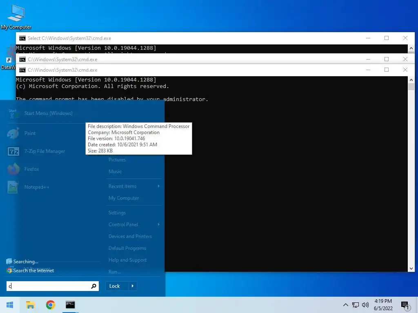Image resolution: width=418 pixels, height=313 pixels.
Task: Open the Start Menu (Windows) entry
Action: click(x=48, y=113)
